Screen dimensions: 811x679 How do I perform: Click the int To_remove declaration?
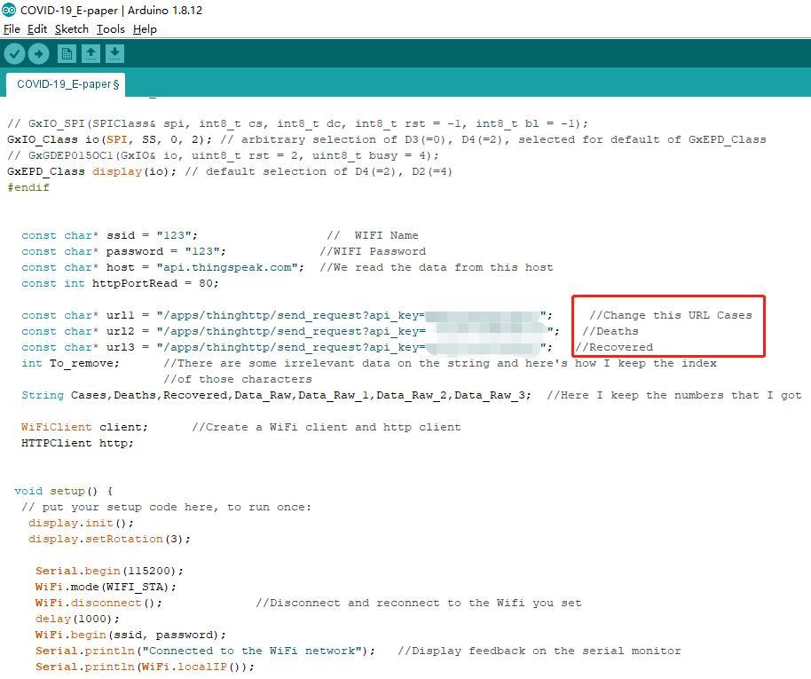pos(70,364)
